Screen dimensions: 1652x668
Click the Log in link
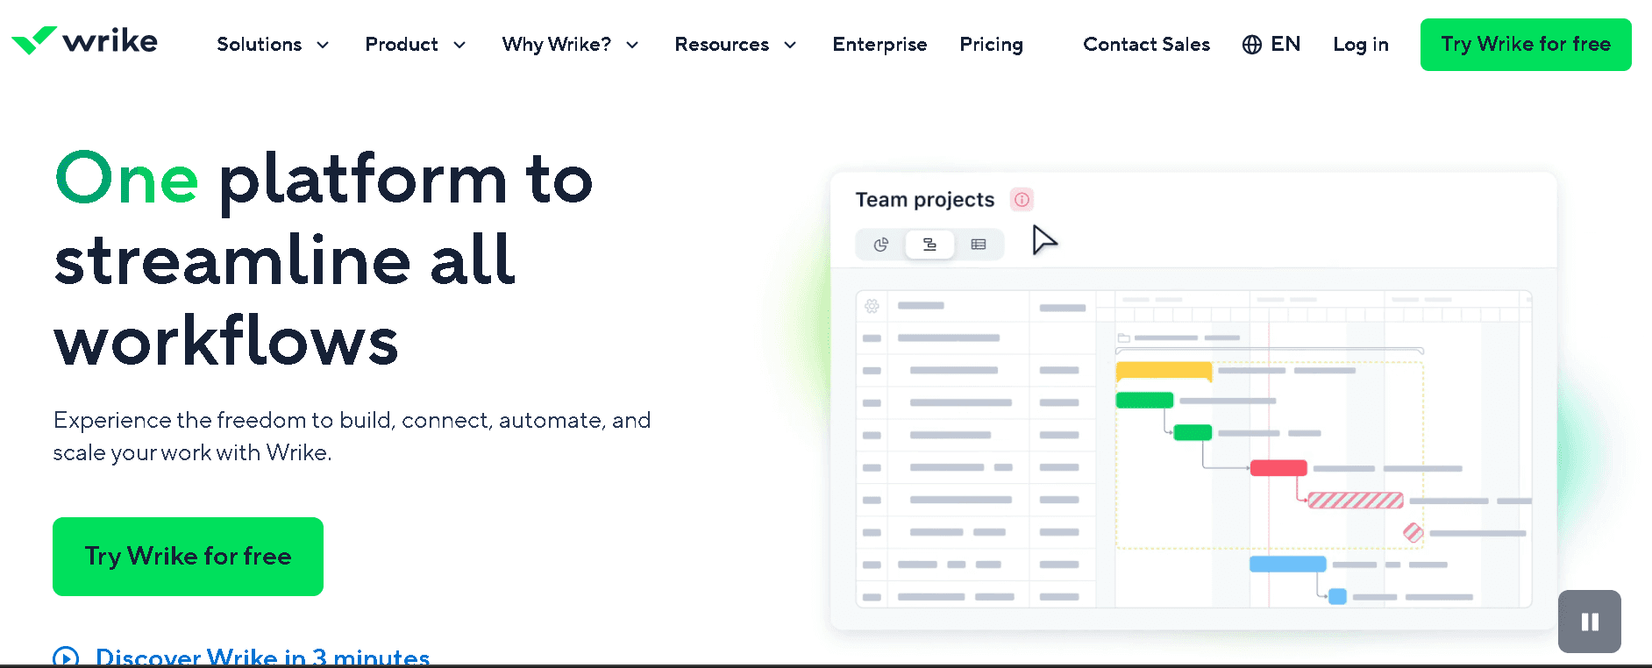pos(1360,45)
